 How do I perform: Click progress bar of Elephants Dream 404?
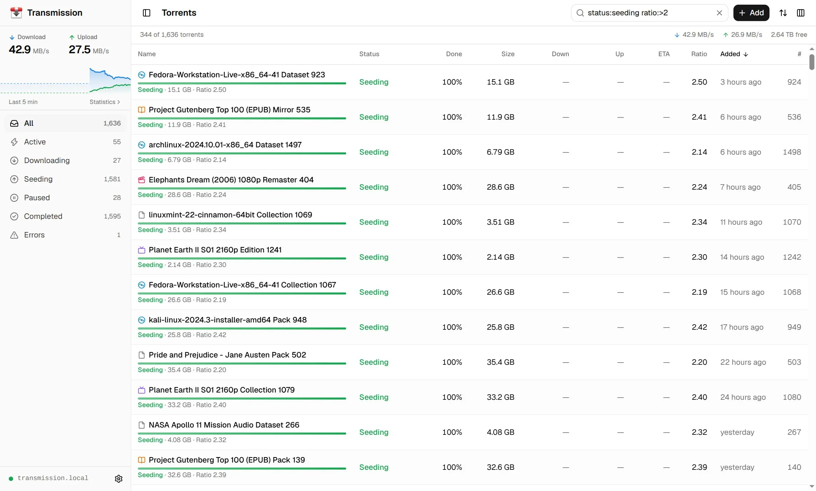pyautogui.click(x=242, y=188)
